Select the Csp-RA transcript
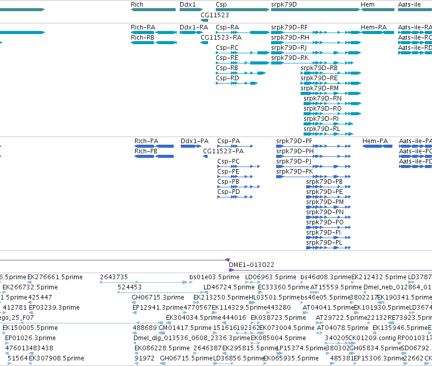The height and width of the screenshot is (366, 432). click(x=227, y=27)
